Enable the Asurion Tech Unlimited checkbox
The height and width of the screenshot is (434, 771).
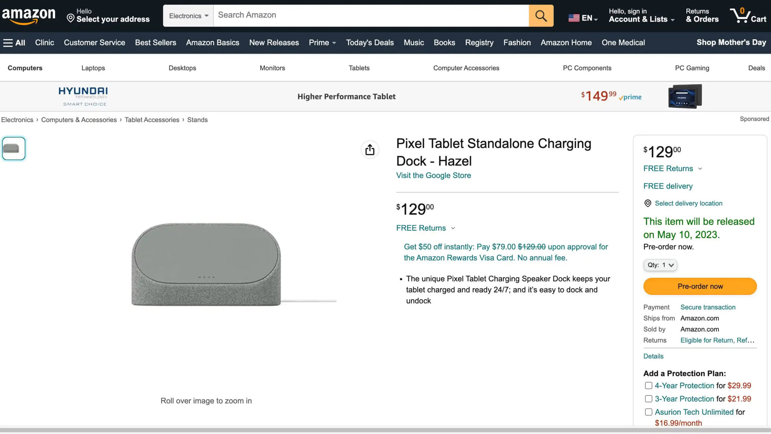click(x=649, y=412)
